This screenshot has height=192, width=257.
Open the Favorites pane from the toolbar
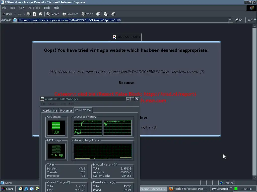(x=70, y=14)
